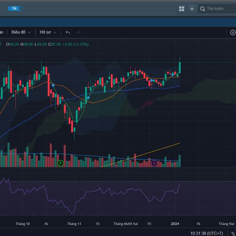This screenshot has width=236, height=236.
Task: Click the O94.20 open price value
Action: tap(13, 44)
